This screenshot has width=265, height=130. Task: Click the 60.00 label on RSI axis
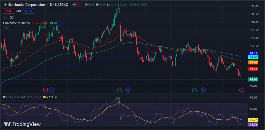coord(254,109)
